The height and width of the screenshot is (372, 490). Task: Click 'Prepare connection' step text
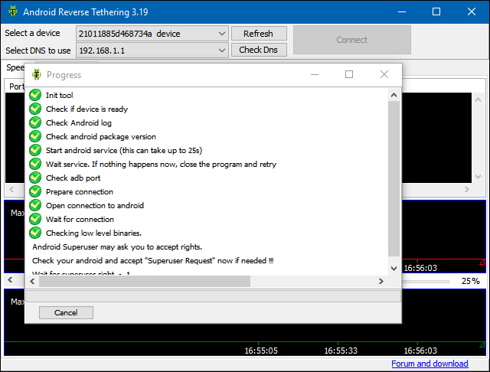tap(80, 192)
